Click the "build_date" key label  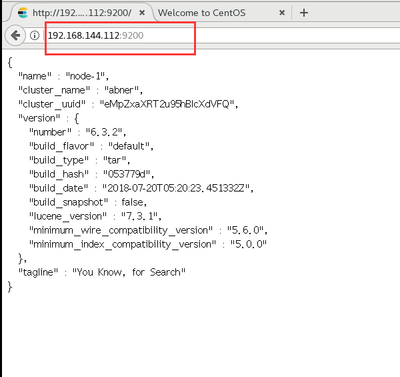[59, 188]
